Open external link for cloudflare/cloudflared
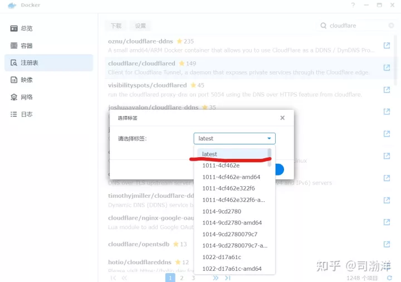401x282 pixels. (387, 67)
